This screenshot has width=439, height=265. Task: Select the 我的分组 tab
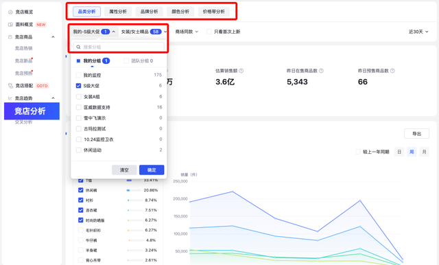click(x=93, y=61)
